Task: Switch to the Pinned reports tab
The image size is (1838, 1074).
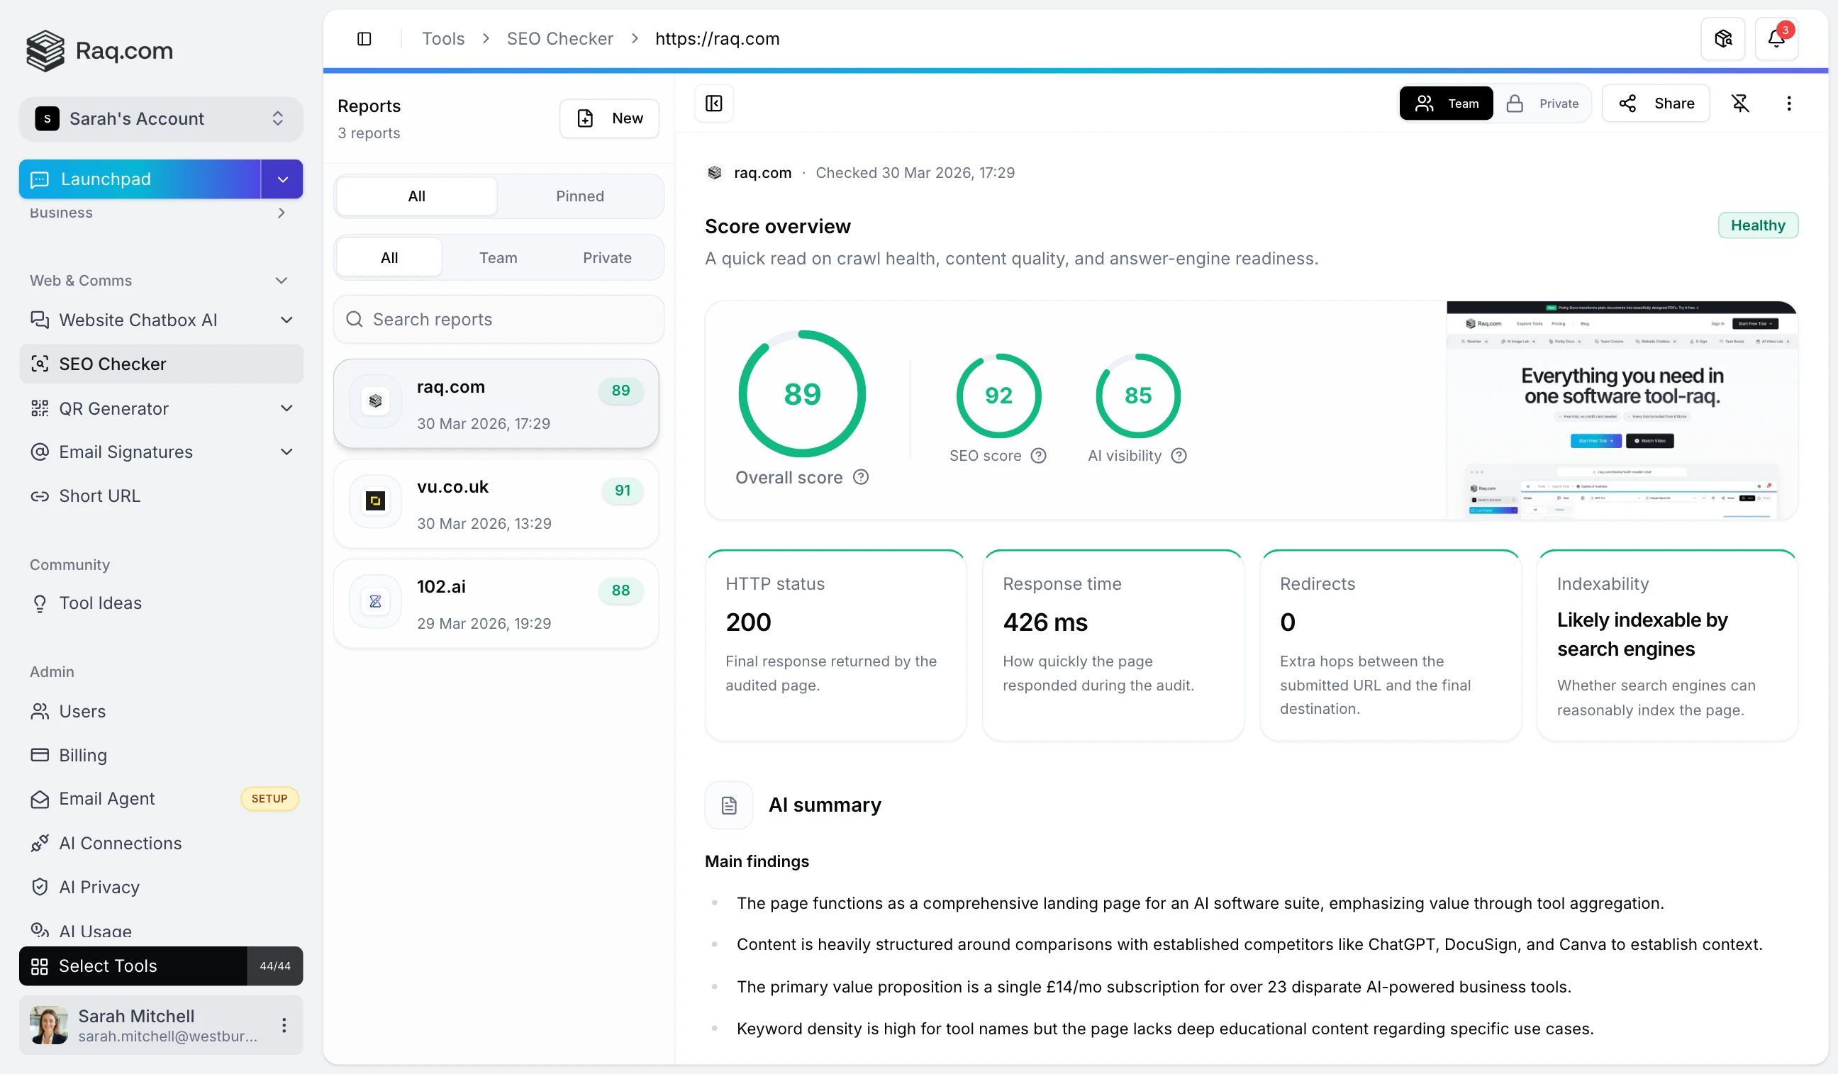Action: [x=580, y=196]
